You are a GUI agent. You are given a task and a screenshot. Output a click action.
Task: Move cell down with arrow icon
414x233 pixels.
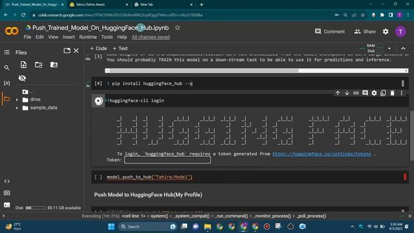click(x=347, y=93)
